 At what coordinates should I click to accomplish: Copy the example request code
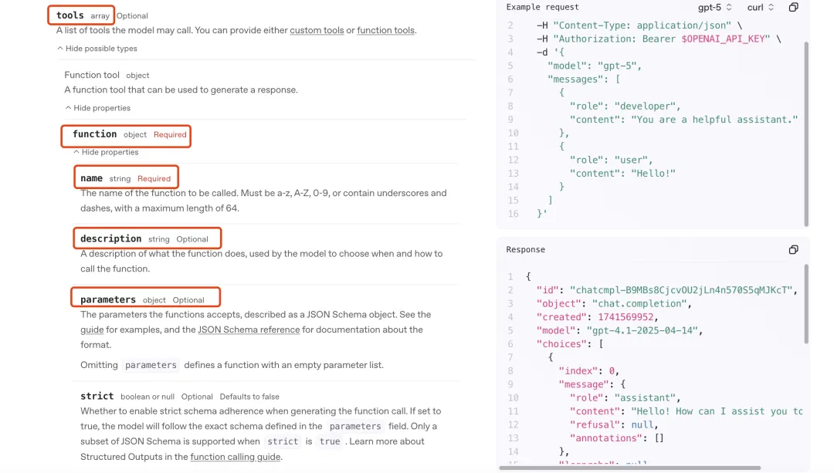[x=793, y=8]
